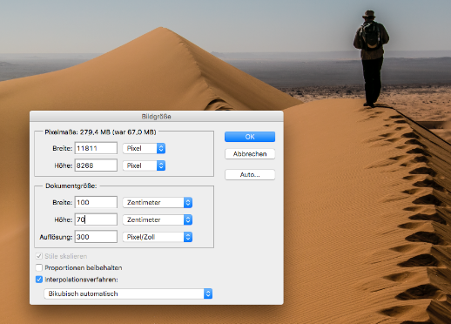Click the Abbrechen button
Viewport: 451px width, 324px height.
coord(250,154)
